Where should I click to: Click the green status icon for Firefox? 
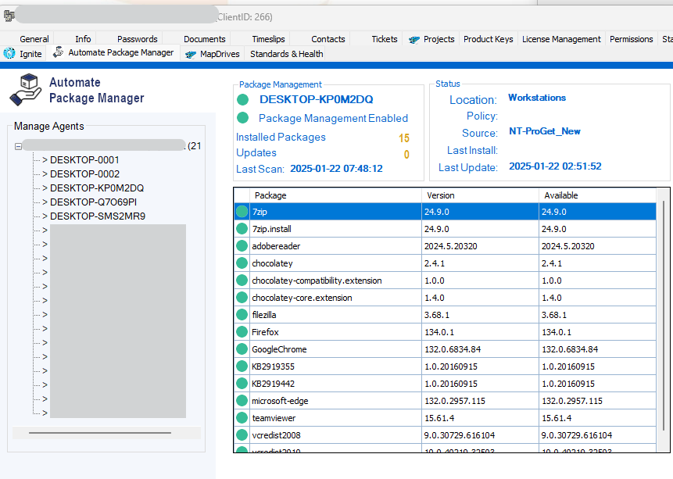coord(242,332)
